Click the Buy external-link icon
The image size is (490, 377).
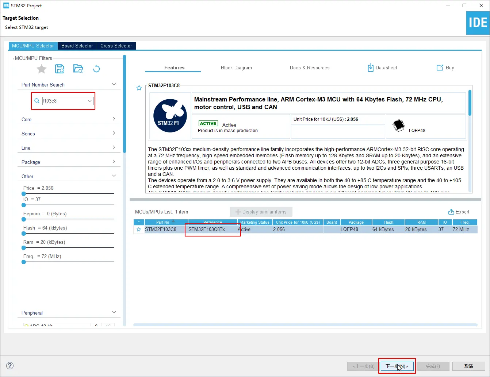pyautogui.click(x=440, y=68)
